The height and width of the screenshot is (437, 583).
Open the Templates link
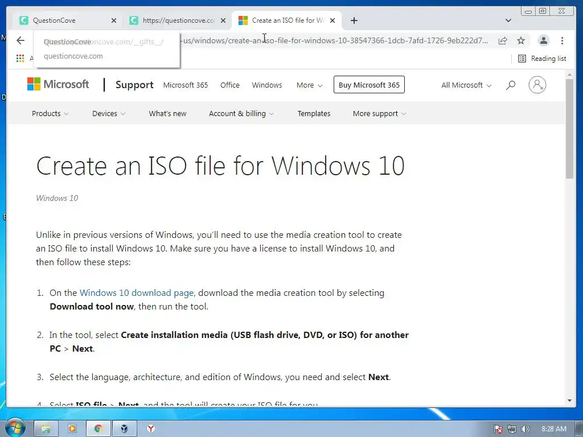314,113
